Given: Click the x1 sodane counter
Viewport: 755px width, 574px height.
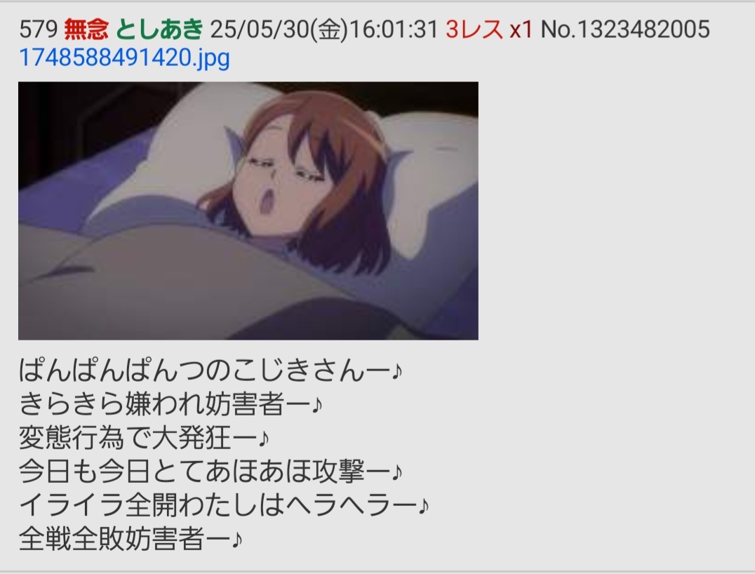Looking at the screenshot, I should point(521,29).
